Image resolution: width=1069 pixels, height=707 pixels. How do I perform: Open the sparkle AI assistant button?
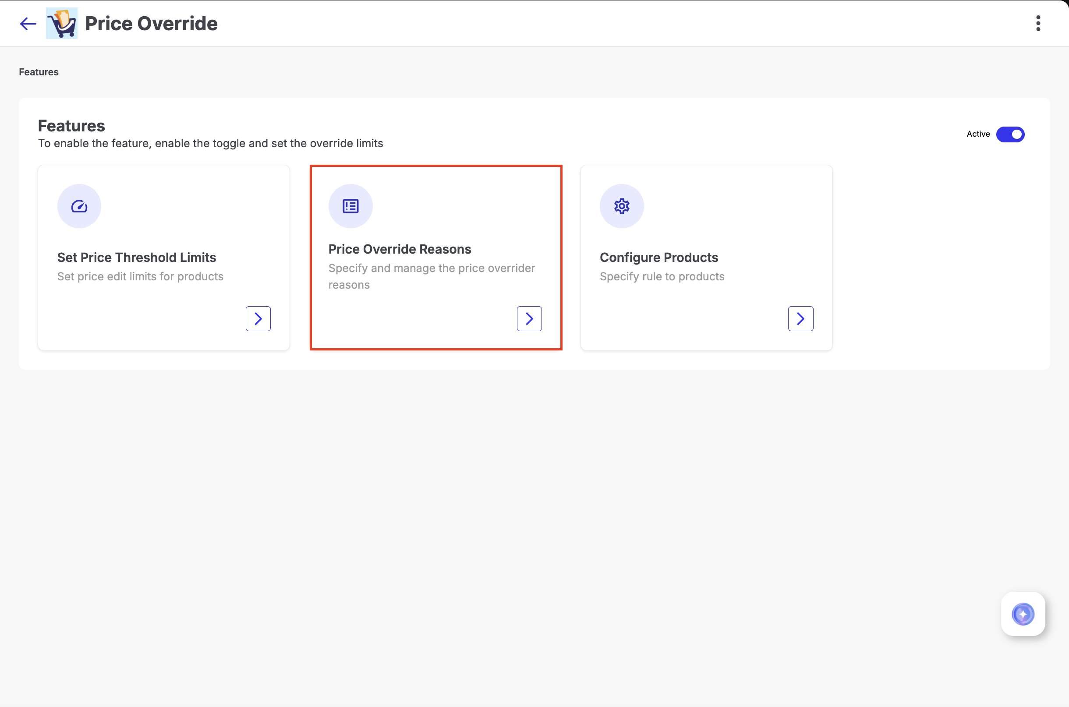(1023, 614)
